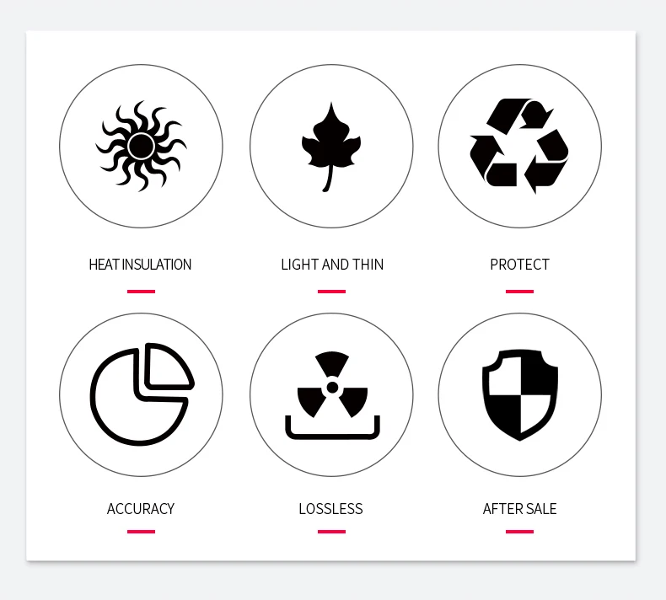Click the HEAT INSULATION label
This screenshot has height=600, width=666.
point(140,265)
